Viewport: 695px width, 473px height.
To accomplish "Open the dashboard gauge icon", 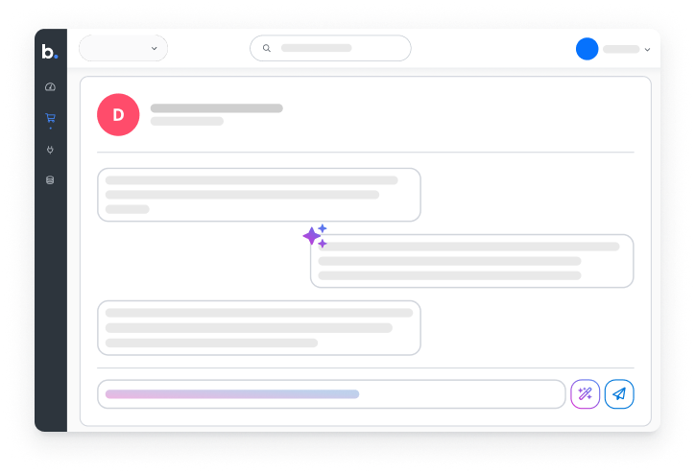I will [x=50, y=86].
